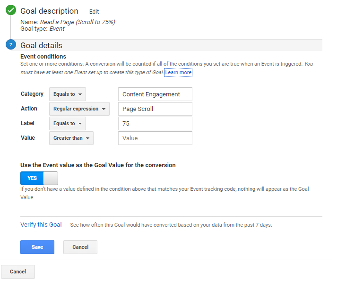Viewport: 346px width, 289px height.
Task: Focus the 'Page Scroll' action field
Action: click(x=155, y=109)
